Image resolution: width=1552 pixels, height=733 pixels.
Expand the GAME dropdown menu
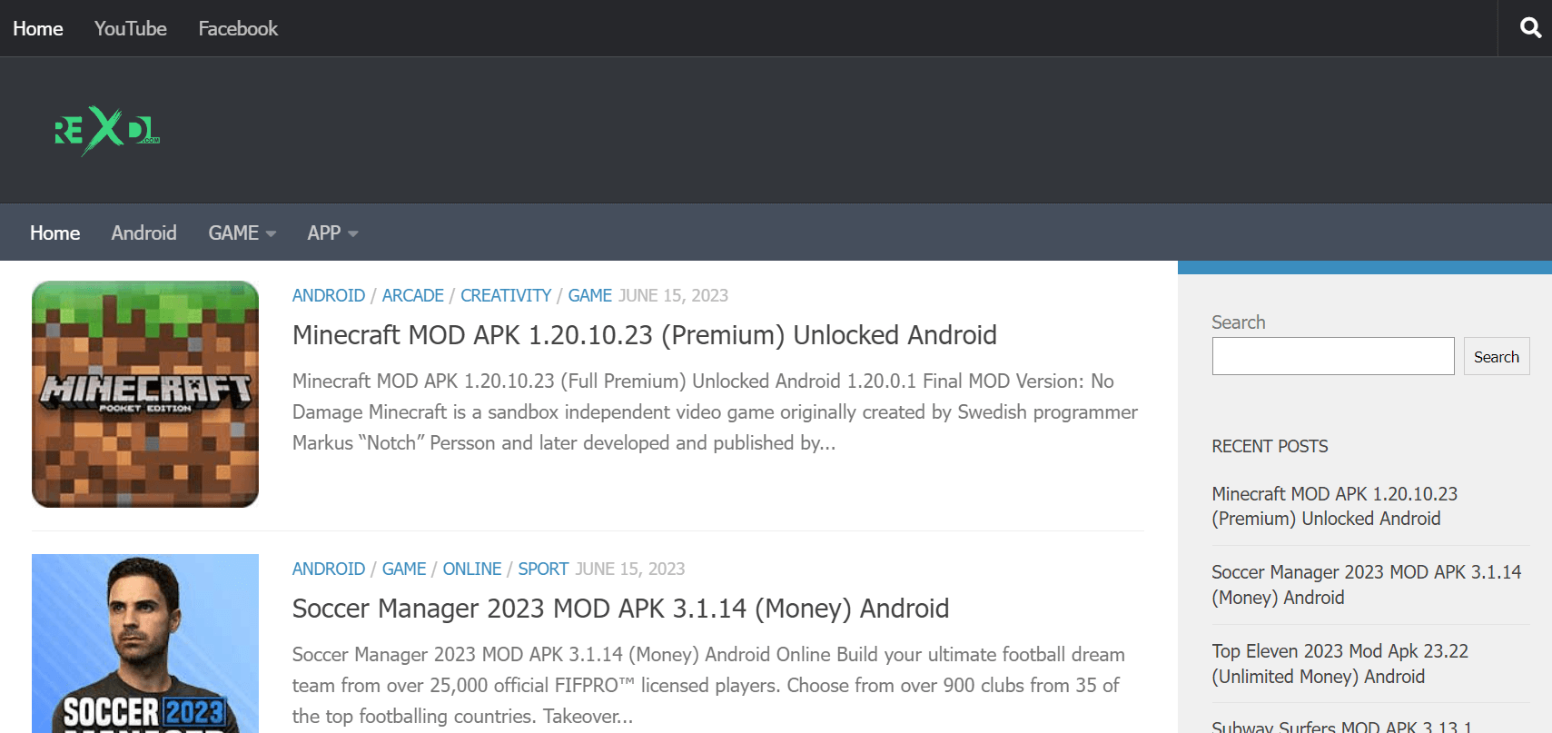click(x=242, y=233)
